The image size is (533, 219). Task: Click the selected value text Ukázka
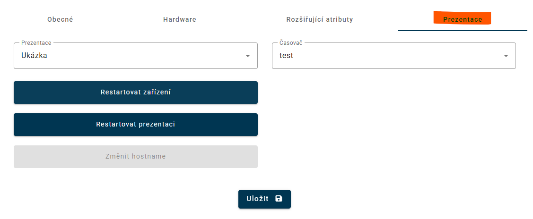click(34, 56)
